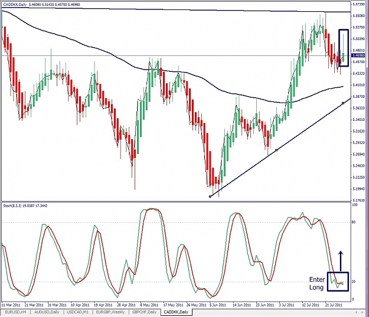This screenshot has width=369, height=317.
Task: Click the stochastic 100 scale label
Action: (355, 205)
